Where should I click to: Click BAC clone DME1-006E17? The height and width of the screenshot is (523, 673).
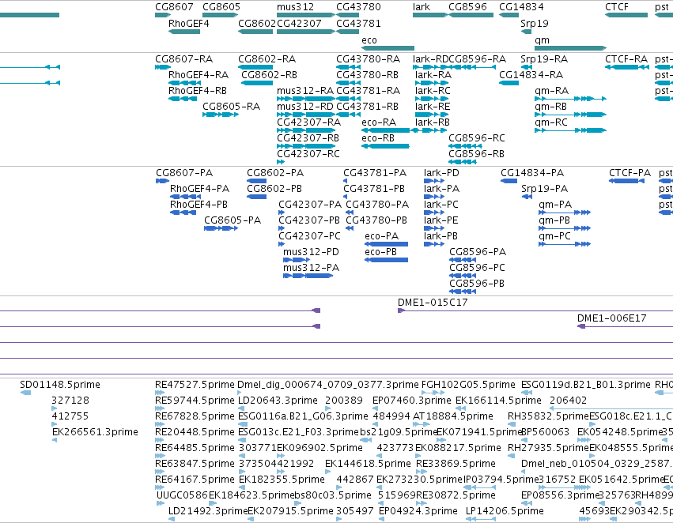(x=625, y=326)
